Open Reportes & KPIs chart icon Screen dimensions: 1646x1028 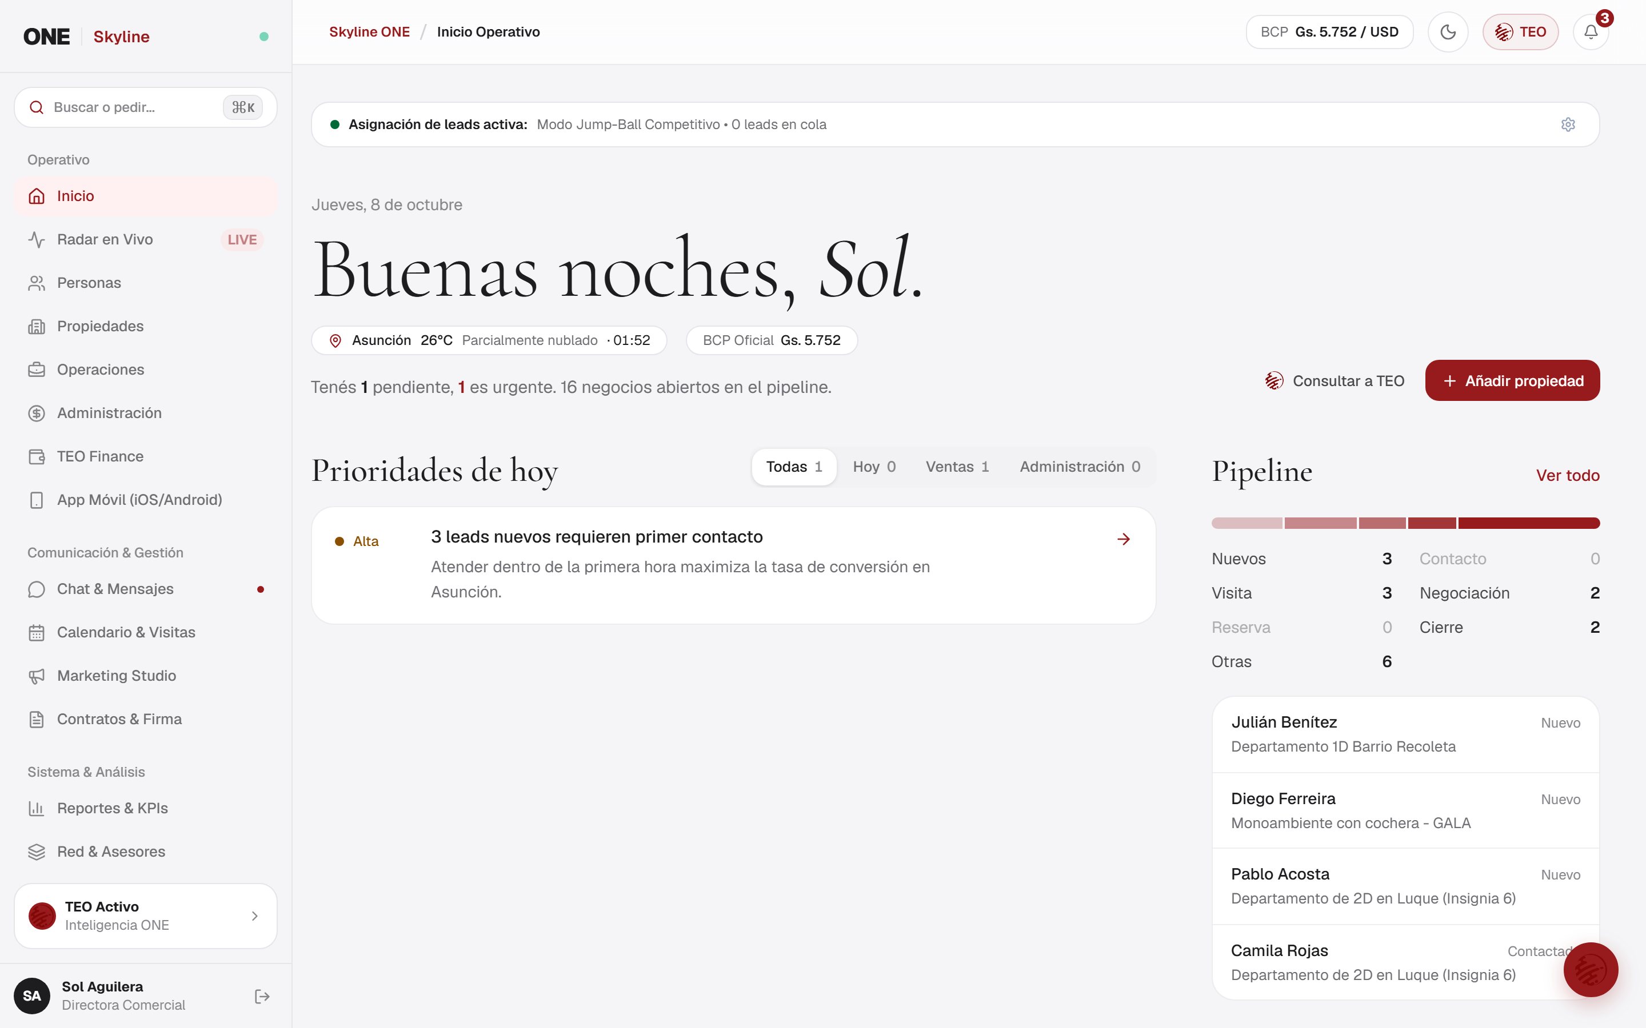(37, 808)
